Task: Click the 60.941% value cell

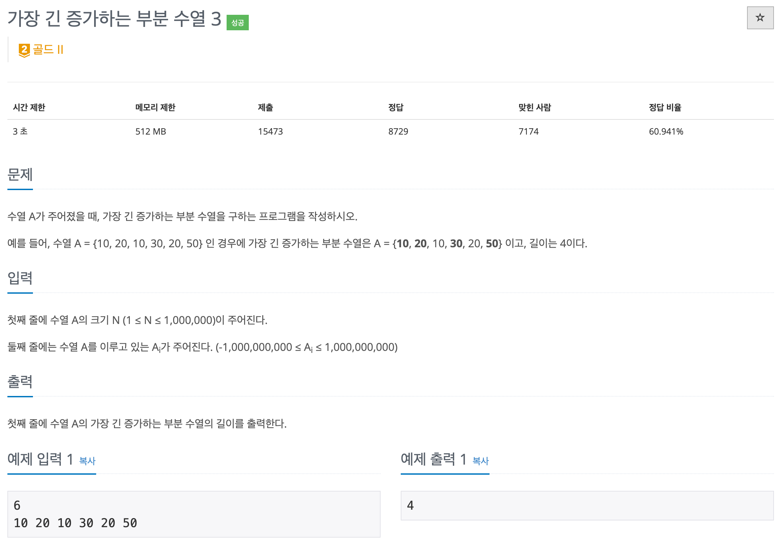Action: click(666, 132)
